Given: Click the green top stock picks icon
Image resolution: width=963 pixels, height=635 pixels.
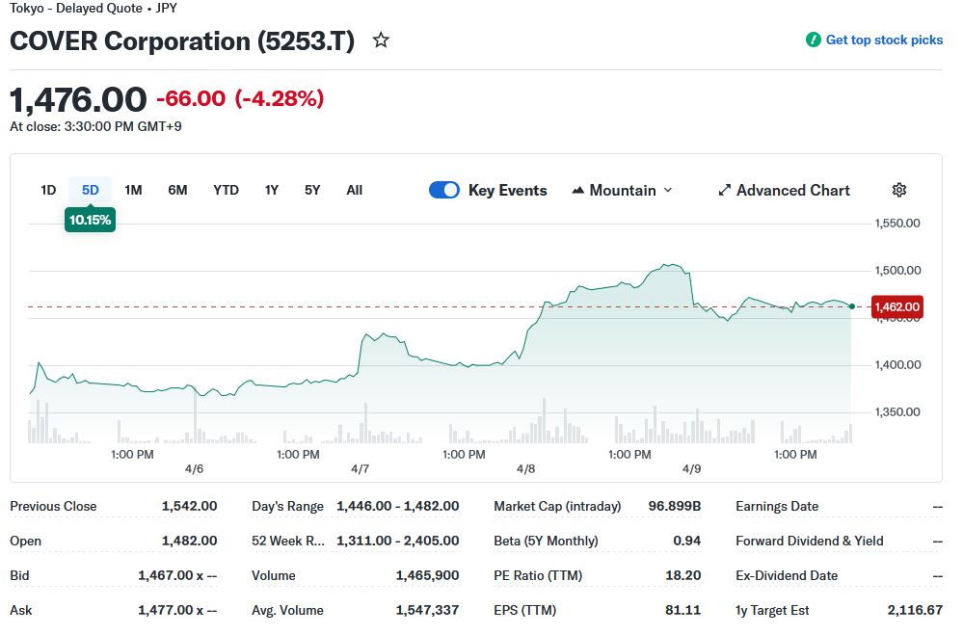Looking at the screenshot, I should point(814,40).
